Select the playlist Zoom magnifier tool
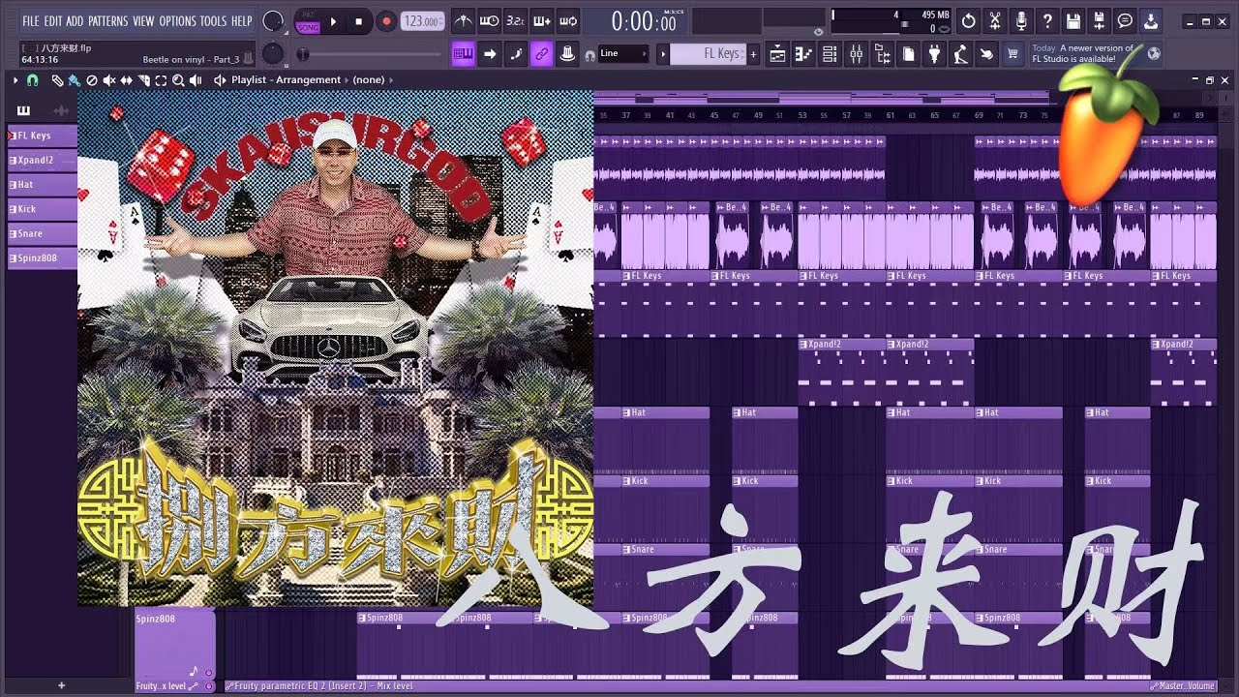 click(x=179, y=80)
